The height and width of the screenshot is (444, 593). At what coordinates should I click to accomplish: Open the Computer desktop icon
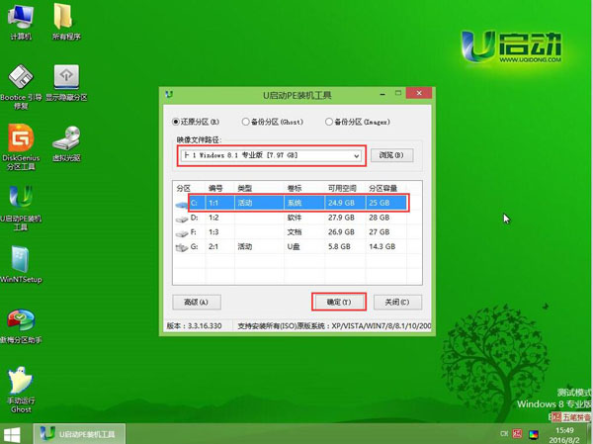point(21,22)
